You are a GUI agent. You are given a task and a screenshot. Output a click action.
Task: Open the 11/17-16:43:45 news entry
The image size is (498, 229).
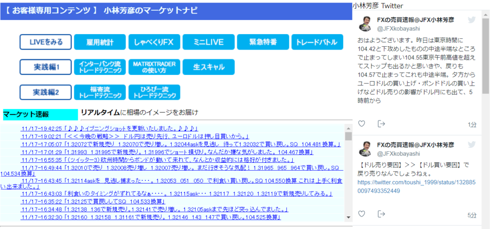tap(172, 184)
